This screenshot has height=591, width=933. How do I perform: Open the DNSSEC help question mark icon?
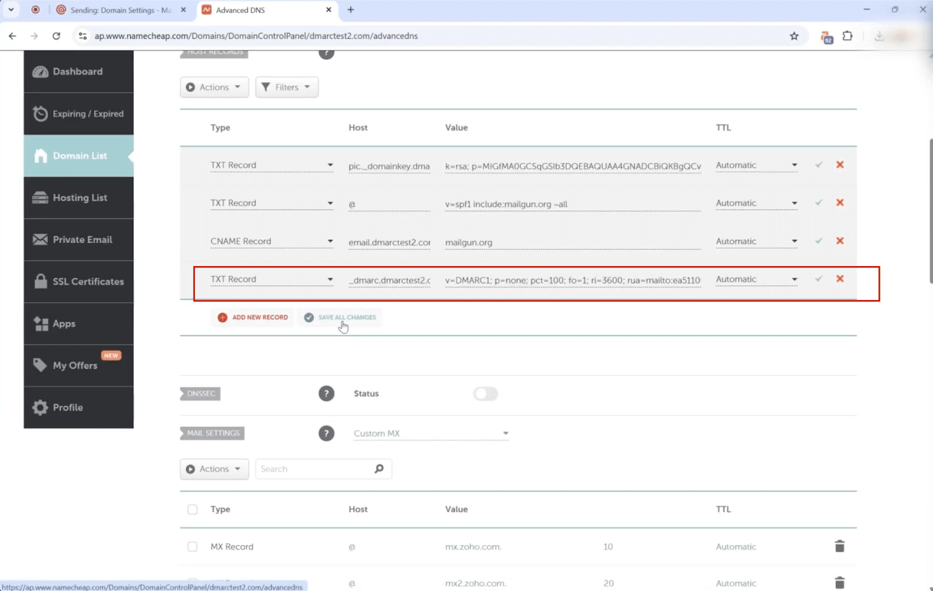[x=326, y=394]
